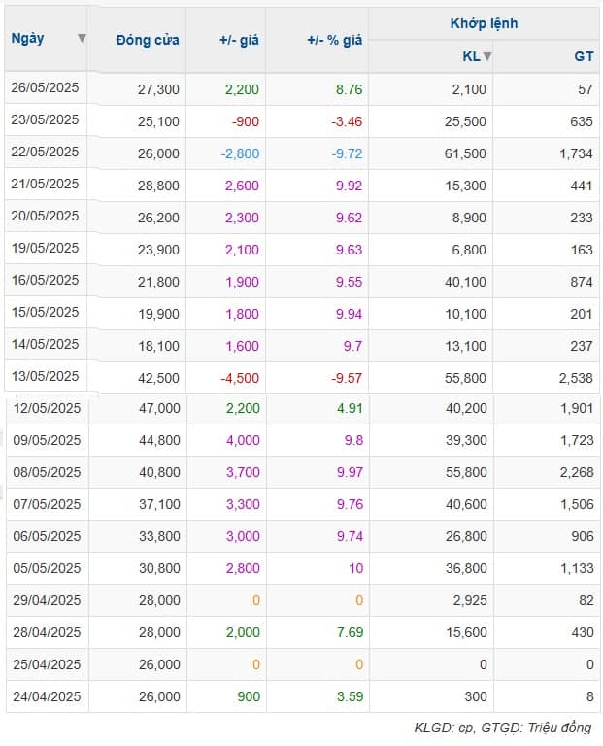Click closing price 47,000 cell
603x746 pixels.
click(159, 408)
